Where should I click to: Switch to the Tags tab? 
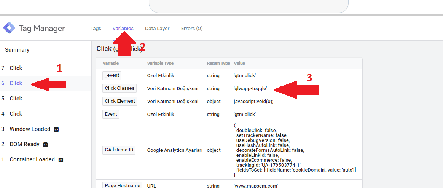pyautogui.click(x=96, y=29)
